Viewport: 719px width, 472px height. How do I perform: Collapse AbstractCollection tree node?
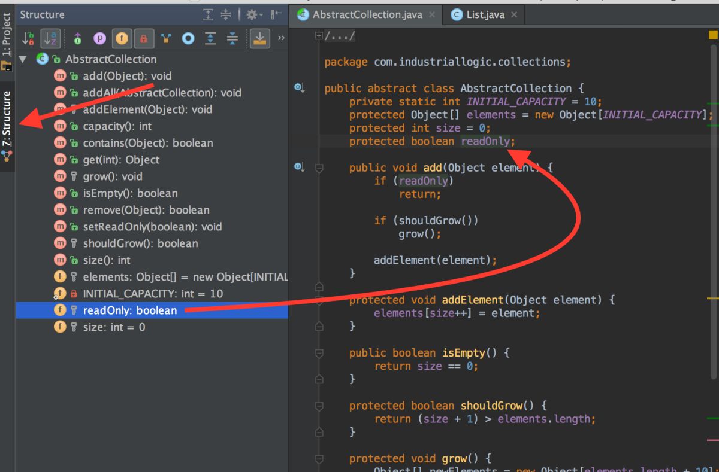click(23, 59)
